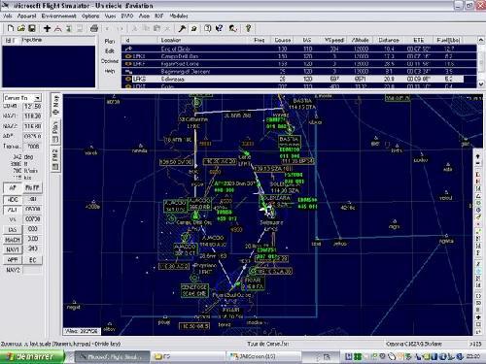Click the printer icon in the toolbar
Viewport: 486px width, 364px height.
coord(94,28)
